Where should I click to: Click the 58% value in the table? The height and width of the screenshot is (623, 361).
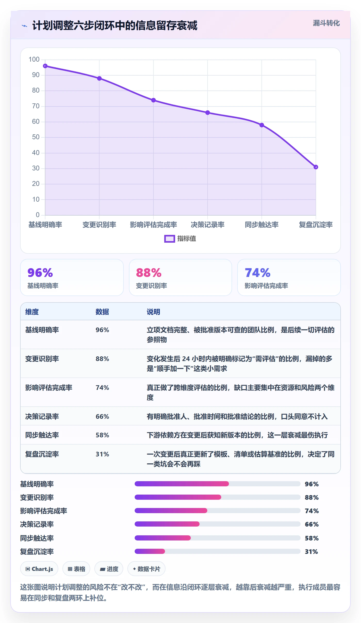[102, 435]
